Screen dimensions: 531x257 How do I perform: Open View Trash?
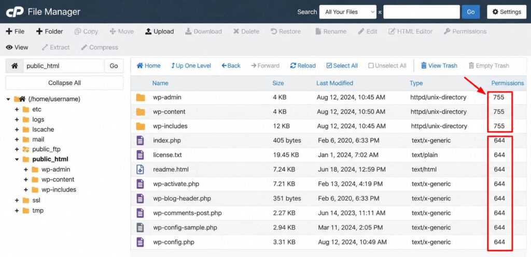pyautogui.click(x=439, y=66)
